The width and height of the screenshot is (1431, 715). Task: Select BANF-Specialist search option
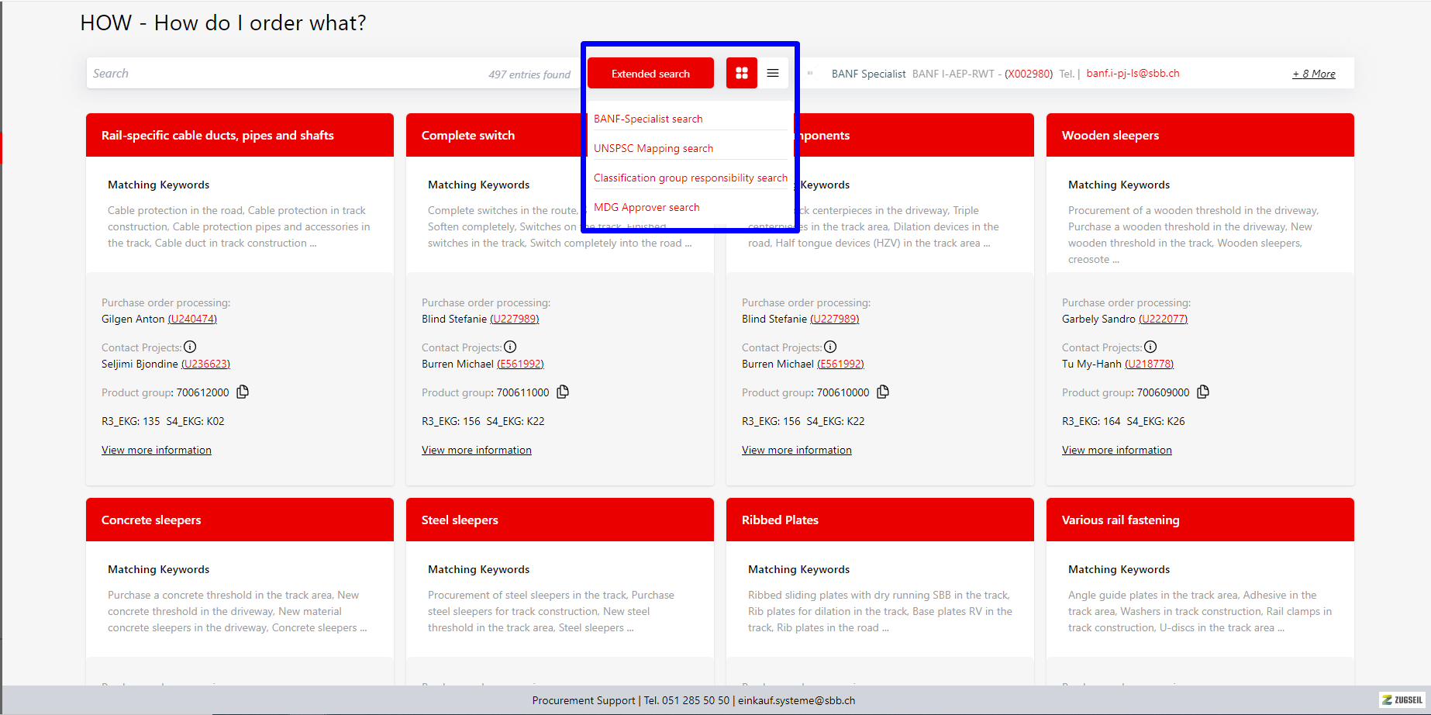tap(648, 119)
